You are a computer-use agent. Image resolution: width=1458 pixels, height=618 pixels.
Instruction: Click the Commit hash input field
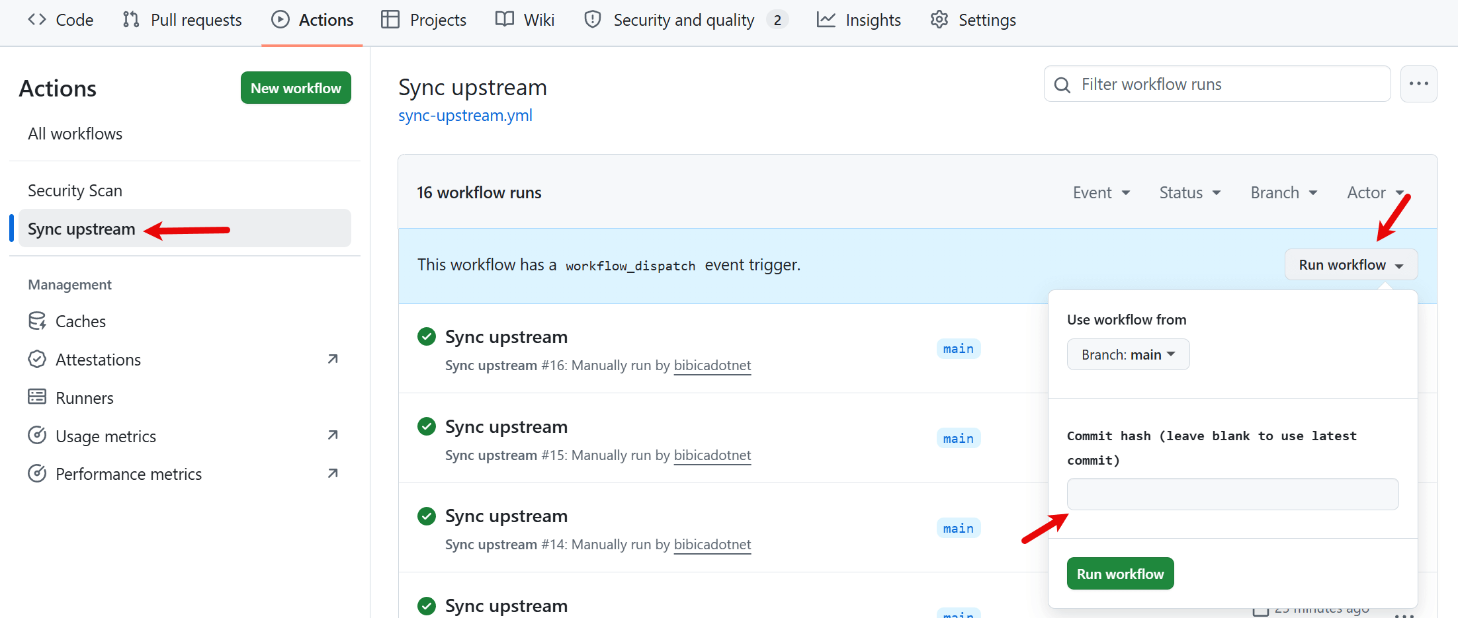click(x=1232, y=494)
